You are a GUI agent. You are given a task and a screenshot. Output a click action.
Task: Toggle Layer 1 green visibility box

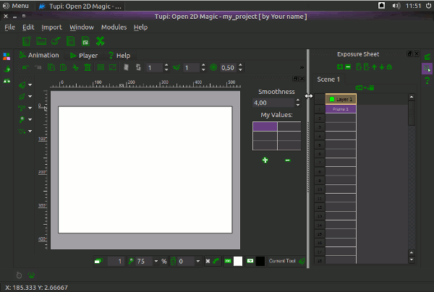click(332, 99)
